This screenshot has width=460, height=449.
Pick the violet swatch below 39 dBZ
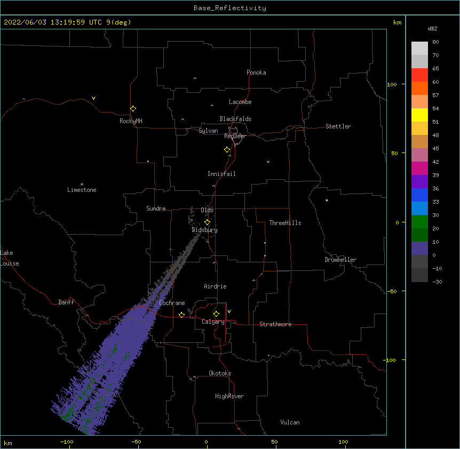[x=419, y=182]
